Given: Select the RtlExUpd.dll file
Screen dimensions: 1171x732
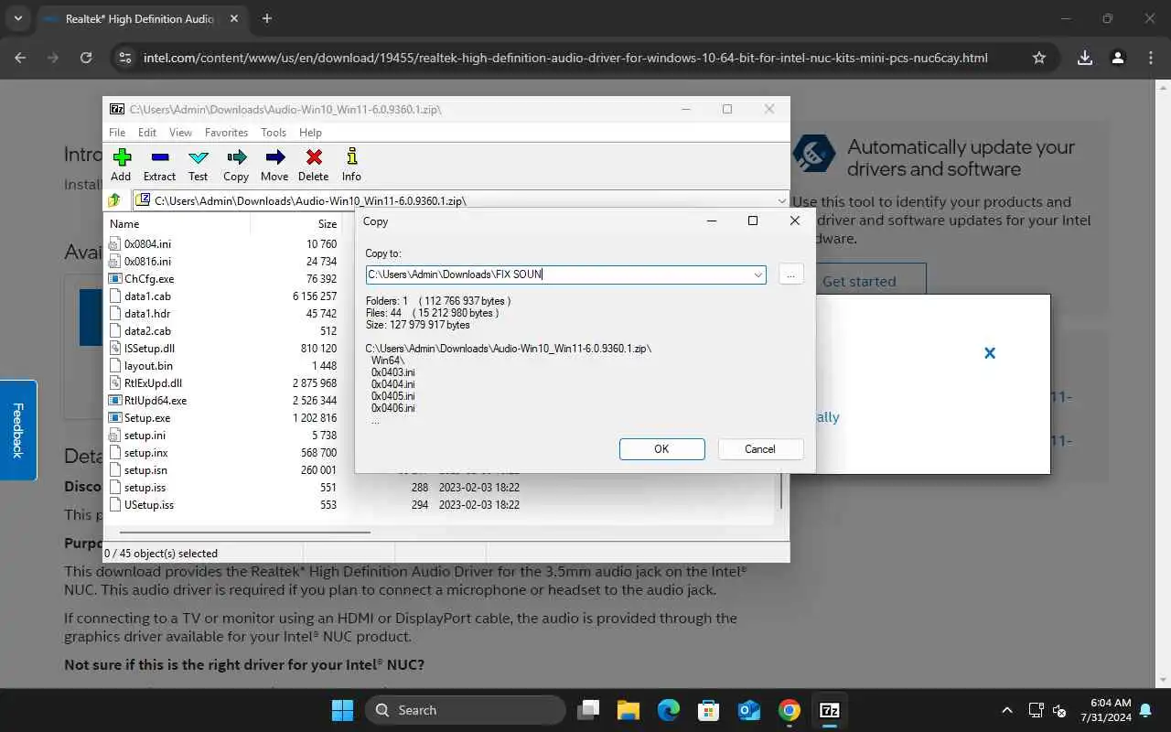Looking at the screenshot, I should (x=153, y=383).
